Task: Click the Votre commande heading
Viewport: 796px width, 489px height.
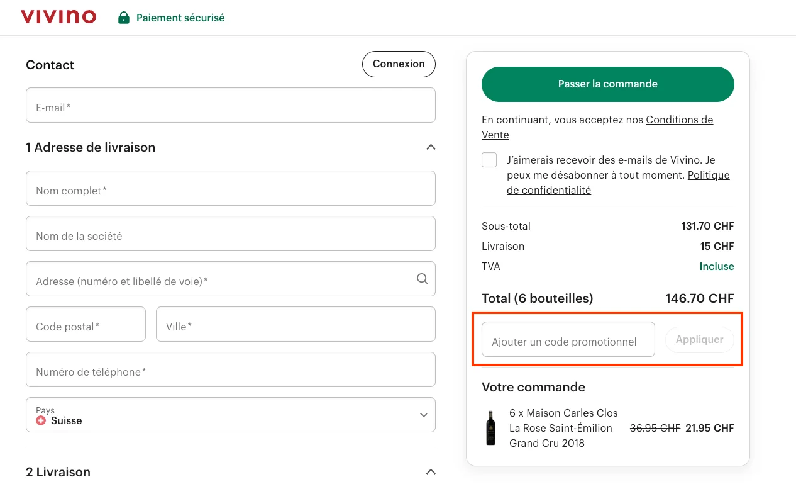Action: pos(533,387)
